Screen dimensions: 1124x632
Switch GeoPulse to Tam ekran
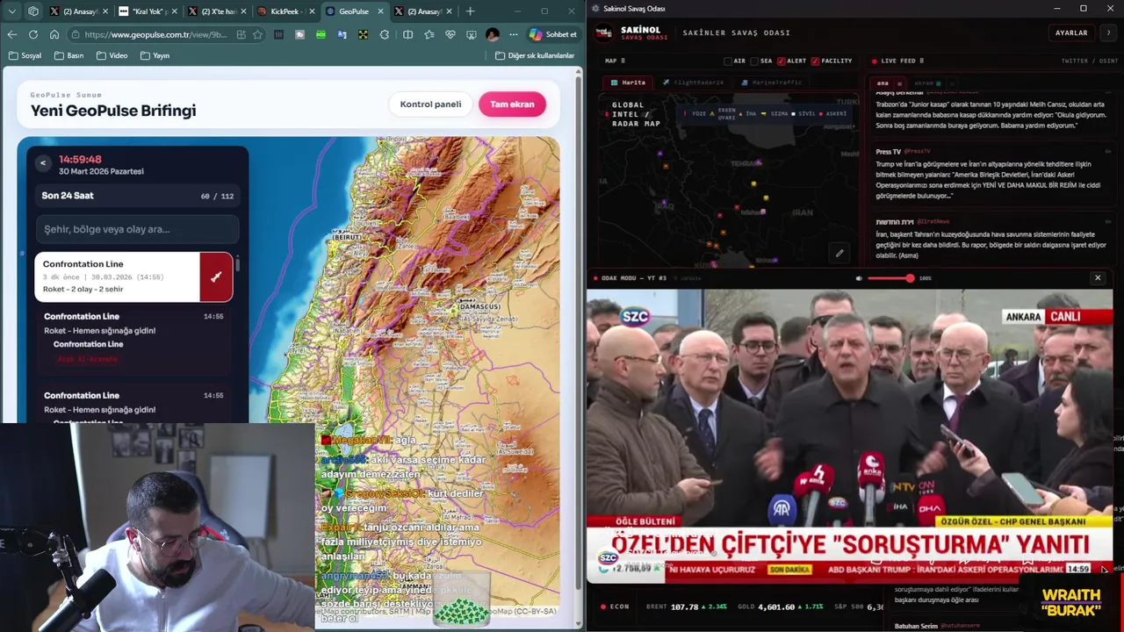tap(512, 104)
